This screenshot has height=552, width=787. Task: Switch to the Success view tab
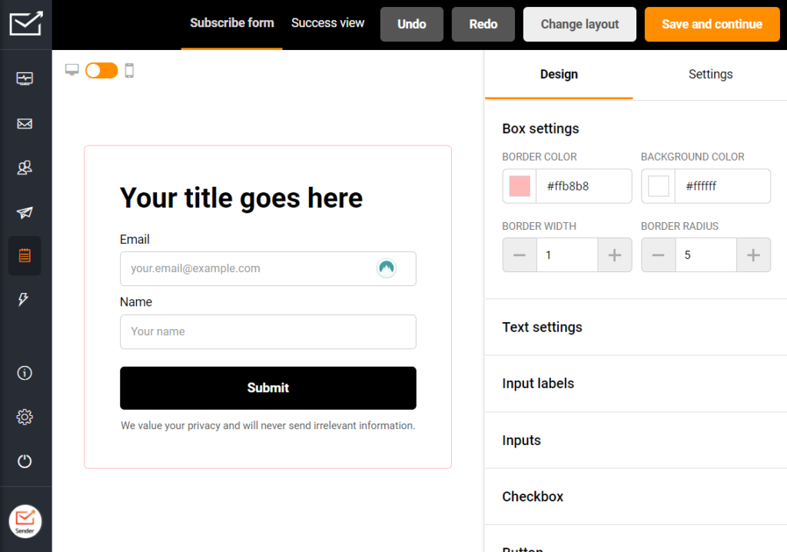pyautogui.click(x=327, y=23)
